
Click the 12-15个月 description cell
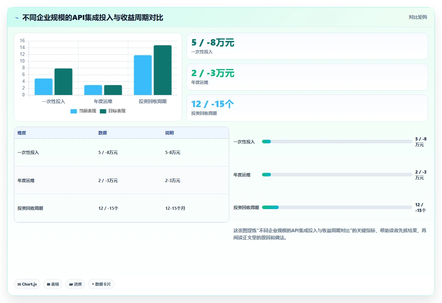[175, 208]
